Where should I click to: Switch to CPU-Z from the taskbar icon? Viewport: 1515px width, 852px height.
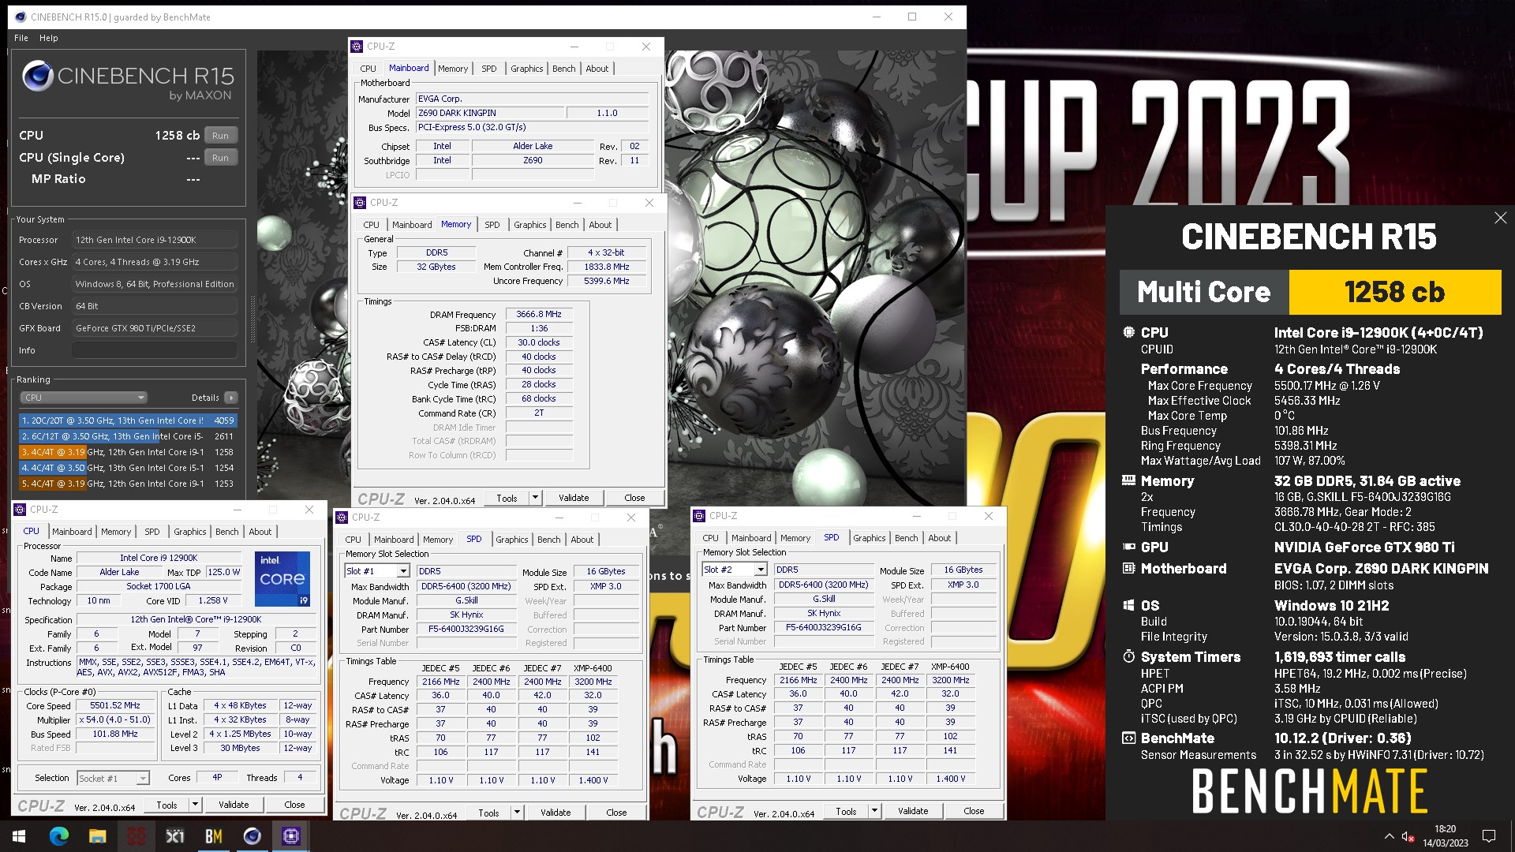pos(290,836)
